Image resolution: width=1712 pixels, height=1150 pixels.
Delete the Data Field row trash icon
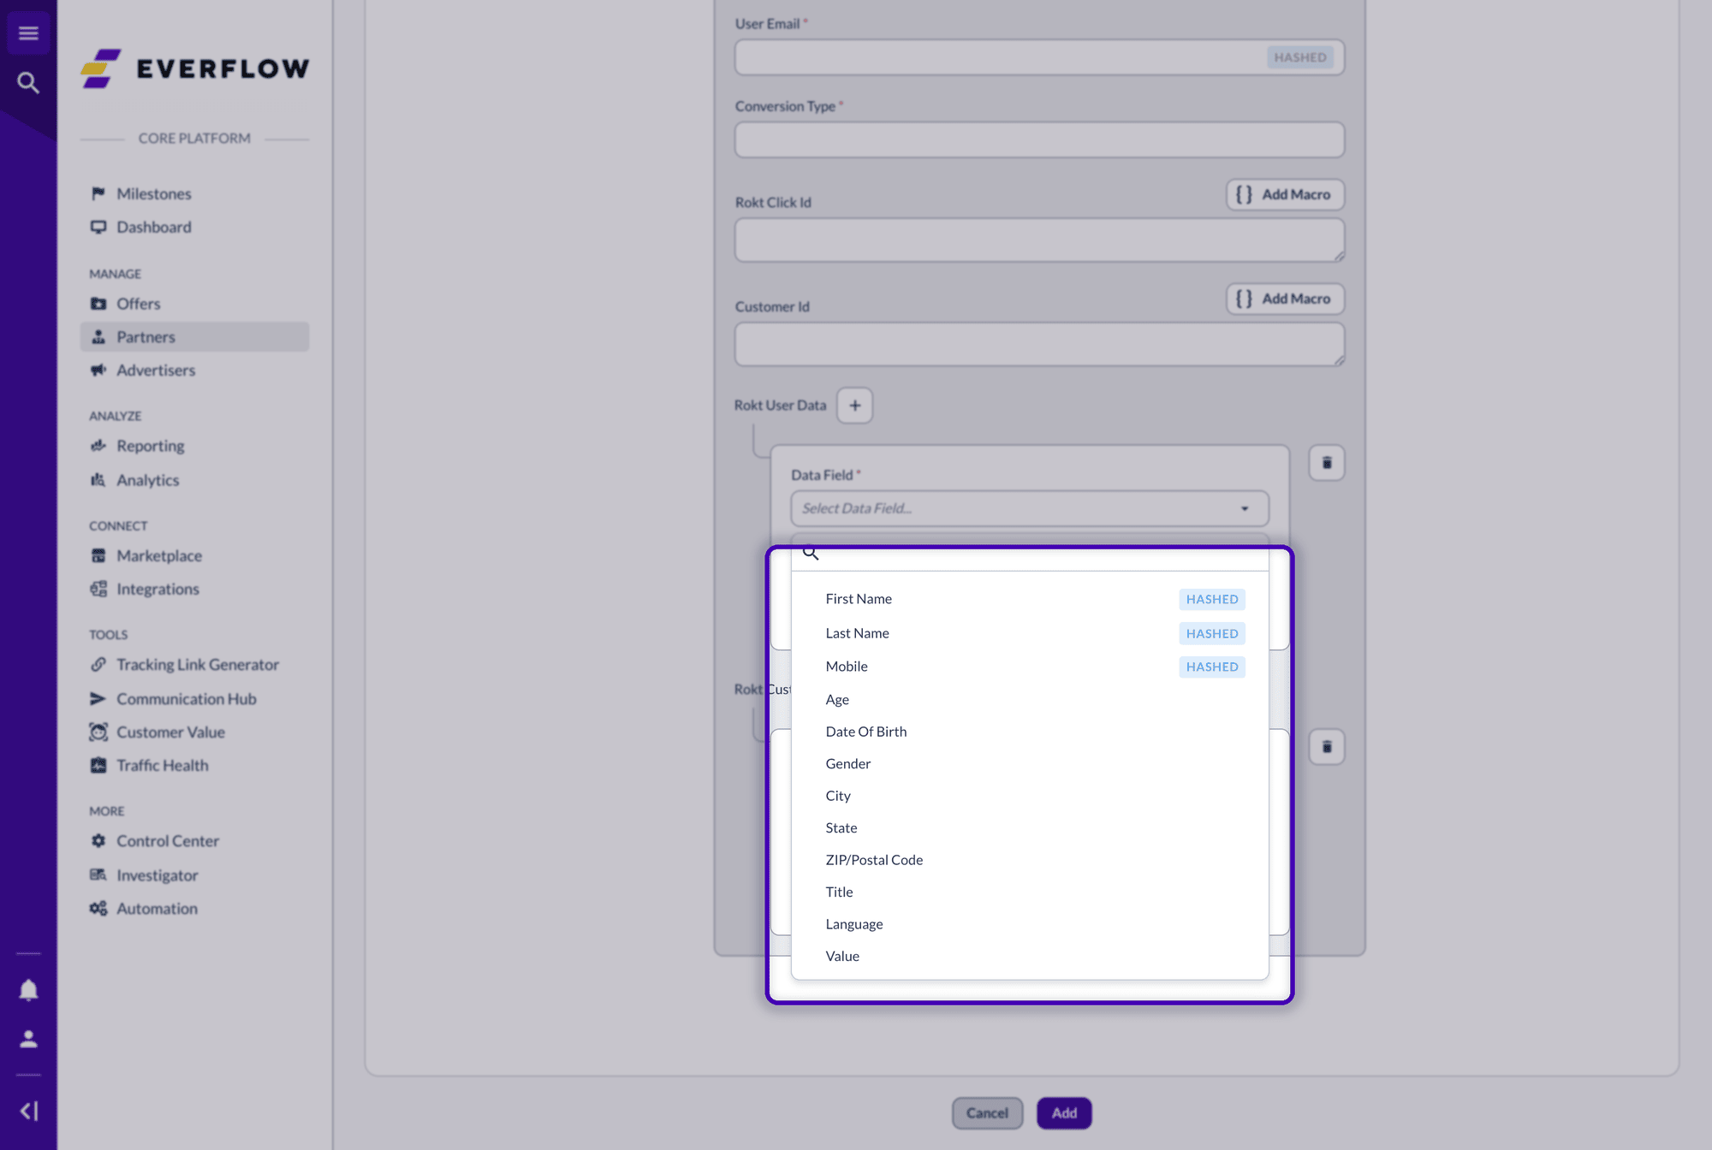click(1327, 463)
